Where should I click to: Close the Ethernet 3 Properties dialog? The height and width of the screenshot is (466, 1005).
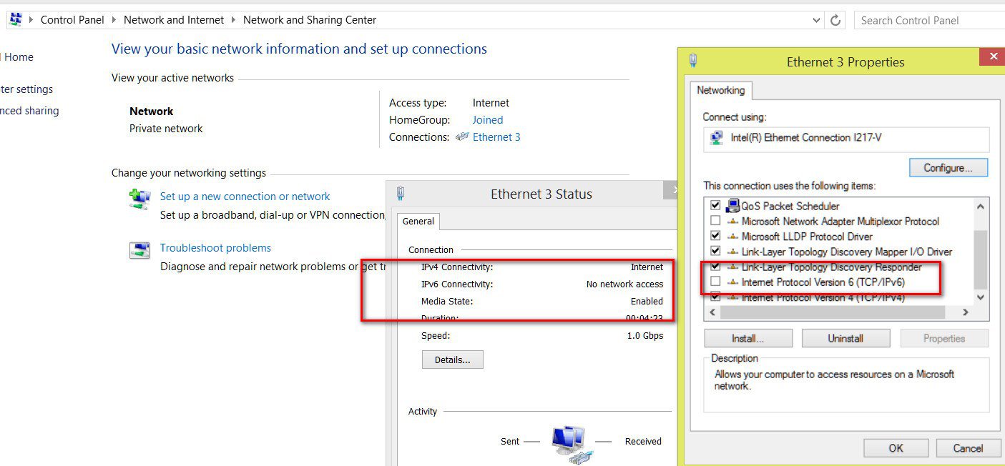[x=993, y=56]
